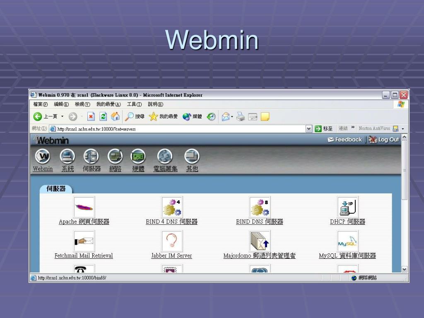Open the 工具(T) Tools menu
Screen dimensions: 424x318
tap(135, 104)
